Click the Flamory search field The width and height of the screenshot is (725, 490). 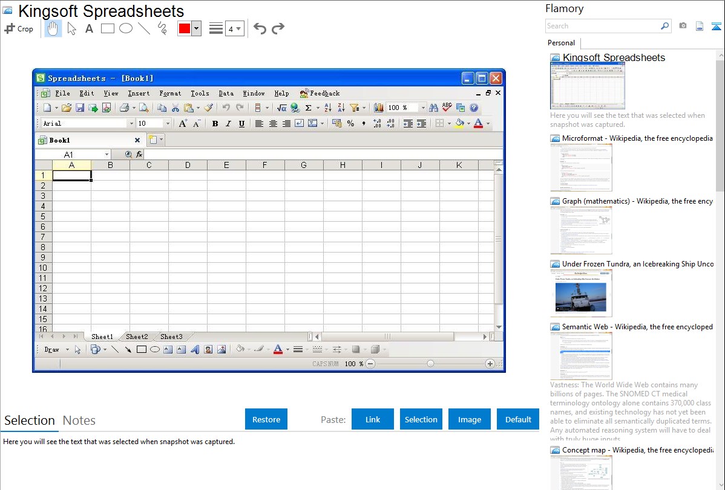tap(602, 26)
